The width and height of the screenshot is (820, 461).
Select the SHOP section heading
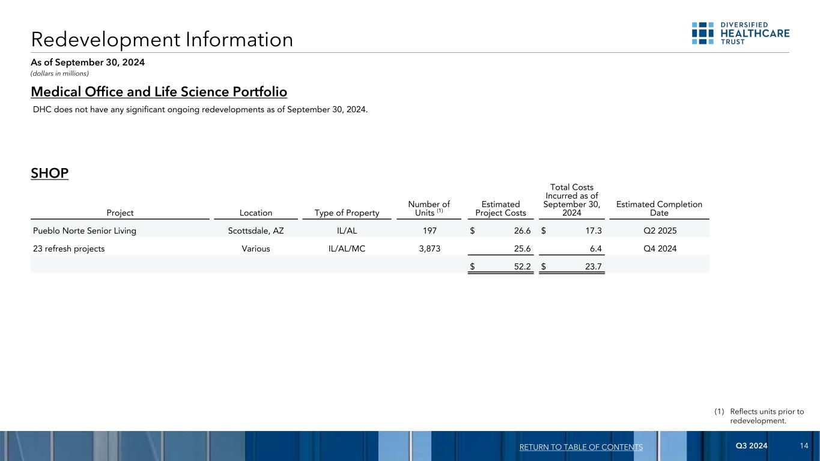tap(50, 173)
